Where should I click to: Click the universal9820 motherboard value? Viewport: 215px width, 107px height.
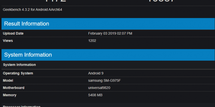[99, 88]
